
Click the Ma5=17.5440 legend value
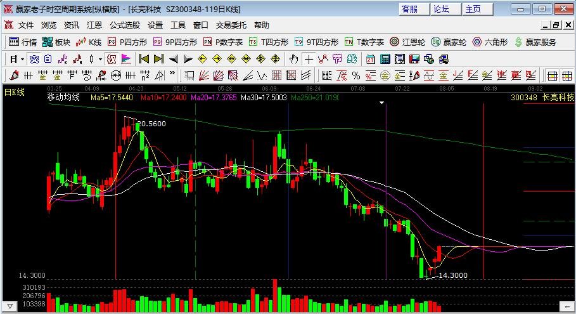(112, 98)
